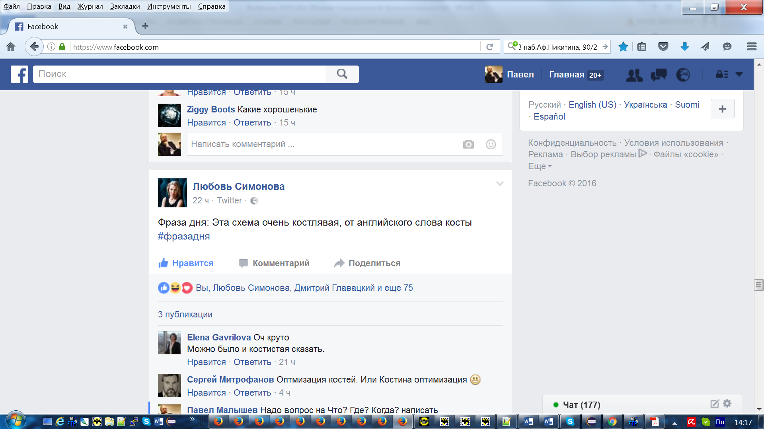
Task: Compose new message icon in chat bar
Action: coord(715,404)
